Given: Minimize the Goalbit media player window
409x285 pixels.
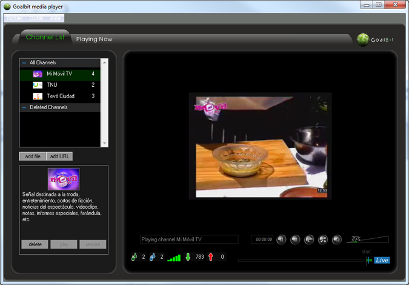Looking at the screenshot, I should (367, 4).
